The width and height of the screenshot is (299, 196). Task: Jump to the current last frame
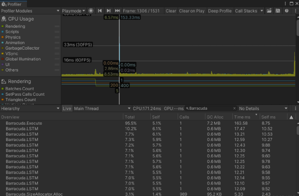[x=117, y=11]
